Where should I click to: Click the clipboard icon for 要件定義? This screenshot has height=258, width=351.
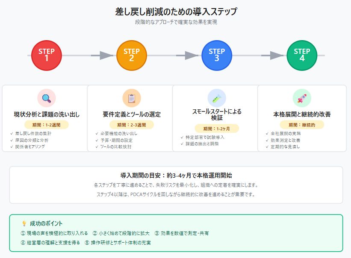coord(132,98)
